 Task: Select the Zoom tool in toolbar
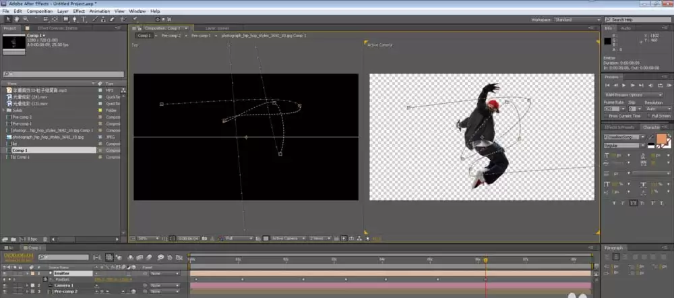click(26, 20)
